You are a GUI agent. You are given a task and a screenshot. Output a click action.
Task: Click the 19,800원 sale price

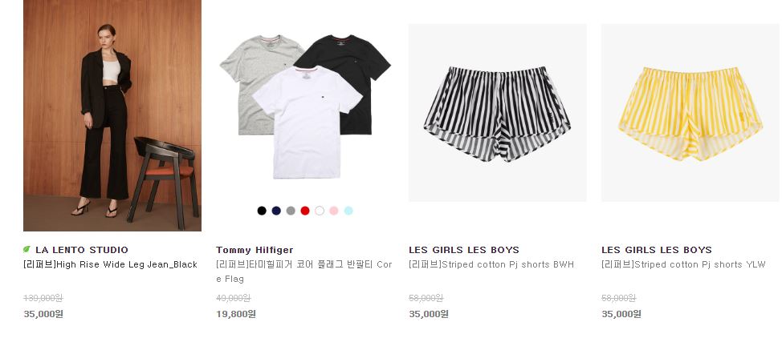(x=236, y=314)
